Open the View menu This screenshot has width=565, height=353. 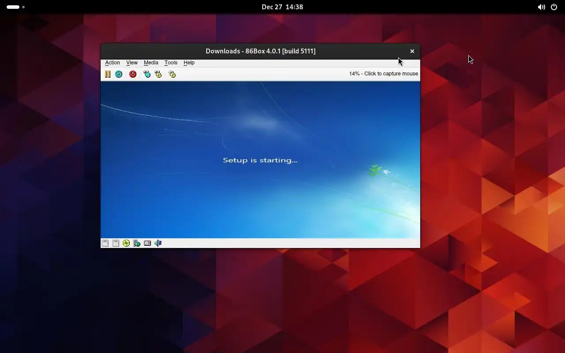point(132,63)
